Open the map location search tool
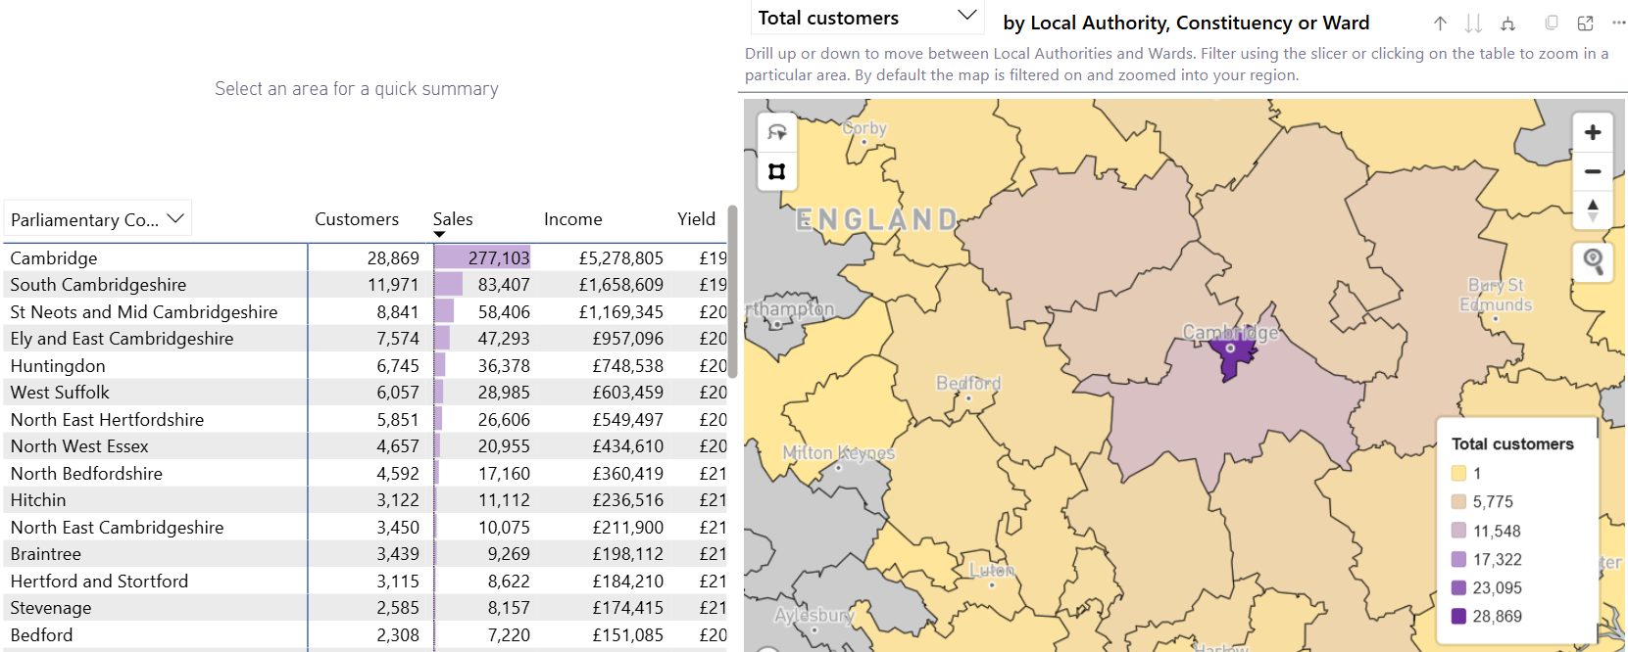The width and height of the screenshot is (1628, 652). 1593,261
